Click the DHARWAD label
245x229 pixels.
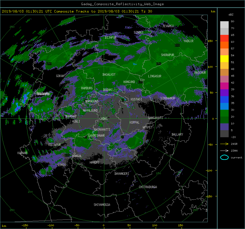point(71,116)
